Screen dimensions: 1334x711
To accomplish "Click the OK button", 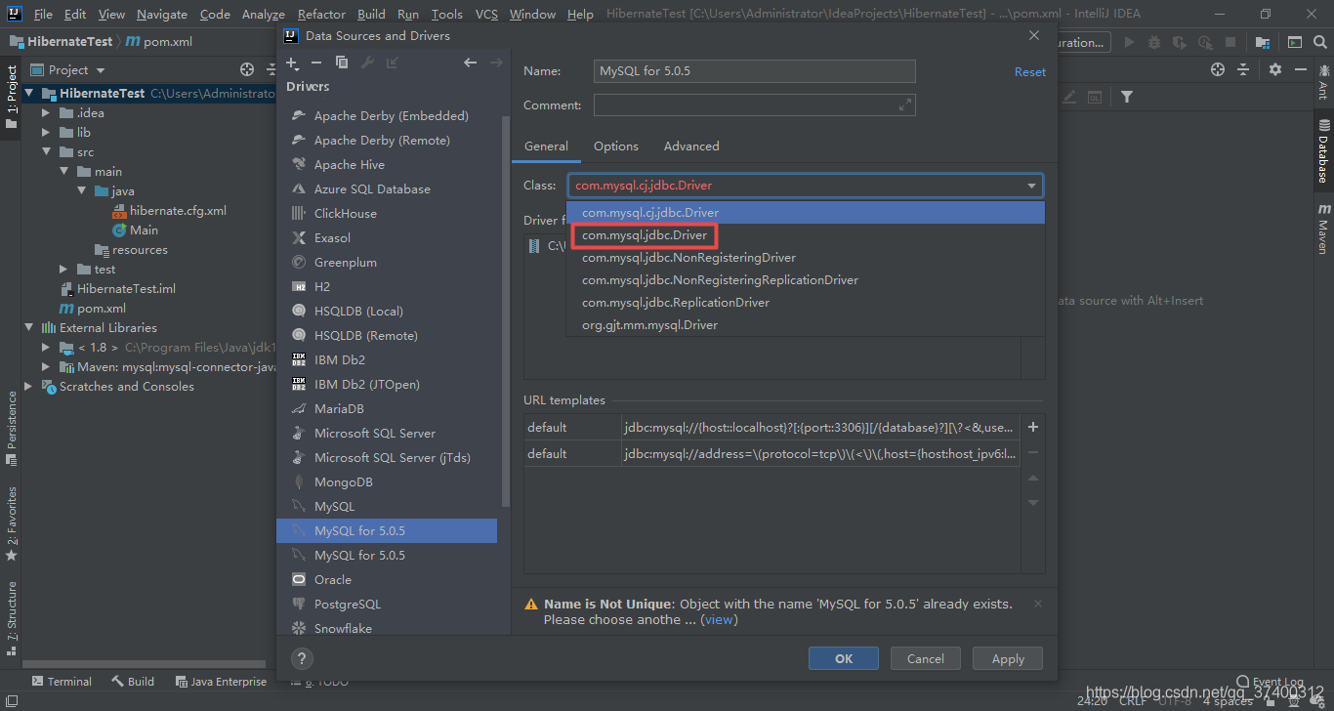I will 844,658.
